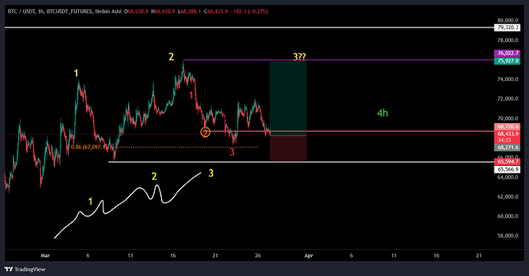
Task: Select the gray 68,271.6 price label
Action: [x=507, y=148]
